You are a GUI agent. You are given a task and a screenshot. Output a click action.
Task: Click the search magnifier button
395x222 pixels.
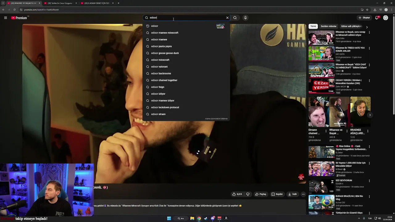click(x=235, y=18)
